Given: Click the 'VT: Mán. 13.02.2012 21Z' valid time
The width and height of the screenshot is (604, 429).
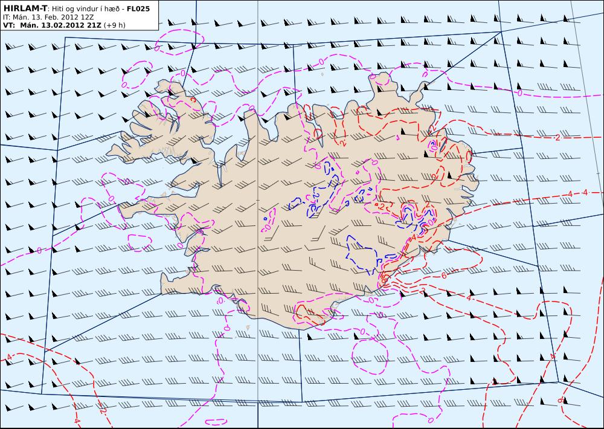Looking at the screenshot, I should [x=52, y=25].
